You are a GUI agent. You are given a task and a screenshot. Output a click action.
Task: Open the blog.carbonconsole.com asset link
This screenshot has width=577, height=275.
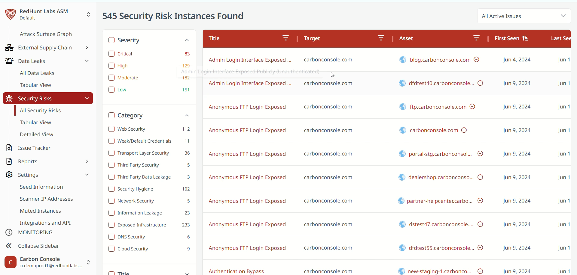440,60
